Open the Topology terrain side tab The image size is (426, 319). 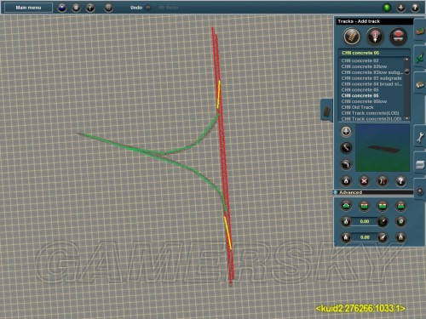[x=420, y=31]
